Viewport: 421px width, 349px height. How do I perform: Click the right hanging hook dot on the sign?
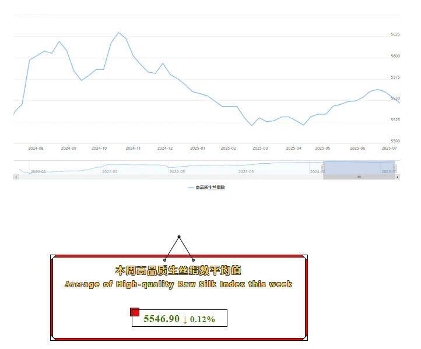pos(193,260)
